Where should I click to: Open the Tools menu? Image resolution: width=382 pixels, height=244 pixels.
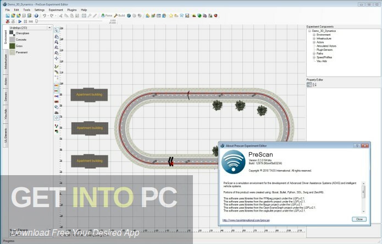[x=26, y=10]
